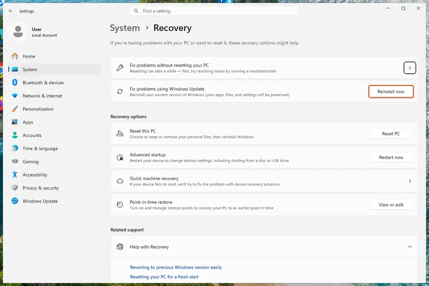Click the Reset PC button
429x286 pixels.
[391, 134]
